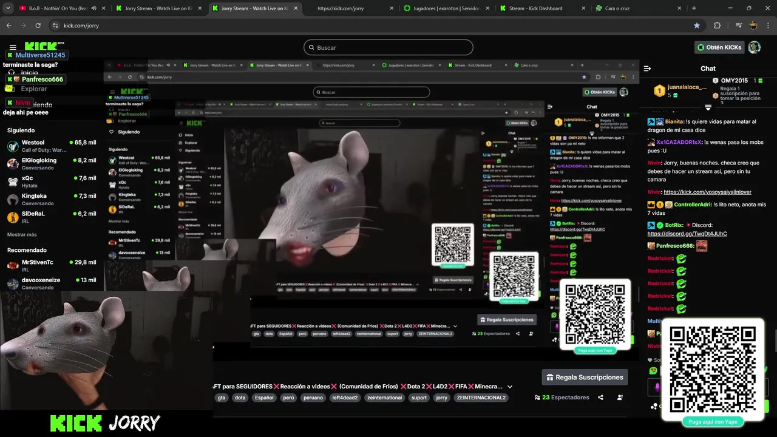The image size is (777, 437).
Task: Click the gta stream tag
Action: point(222,398)
